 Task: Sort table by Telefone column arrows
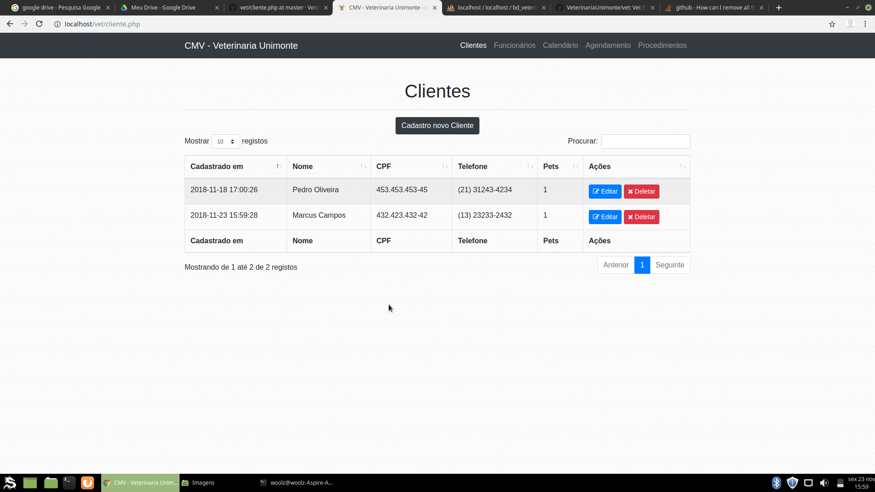click(530, 166)
